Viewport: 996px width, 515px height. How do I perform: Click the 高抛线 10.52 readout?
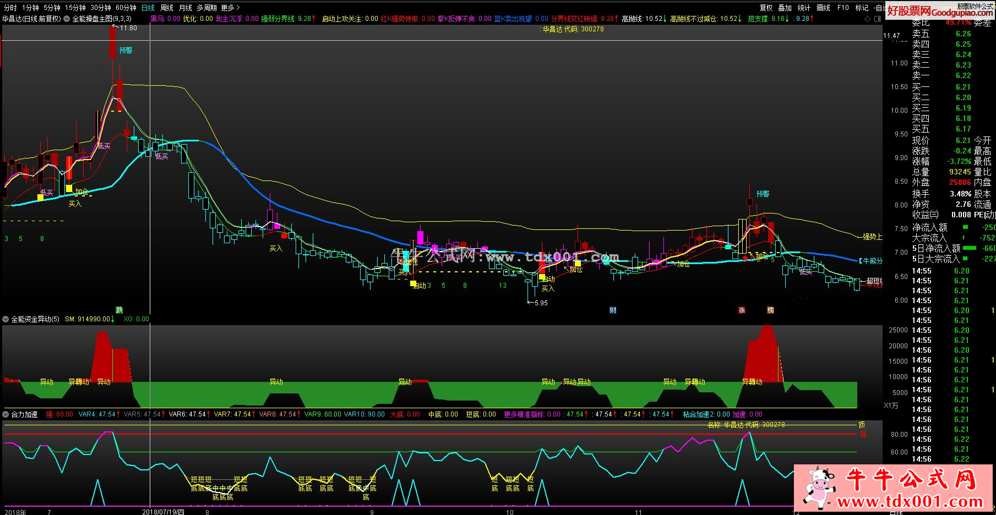[644, 19]
